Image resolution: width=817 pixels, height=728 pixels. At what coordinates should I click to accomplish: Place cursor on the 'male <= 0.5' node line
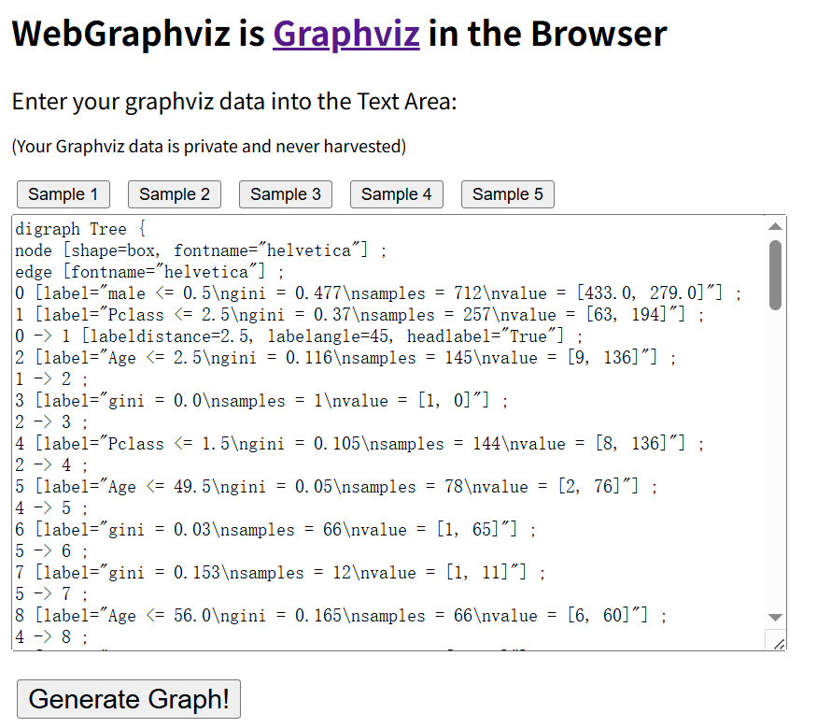click(x=378, y=293)
